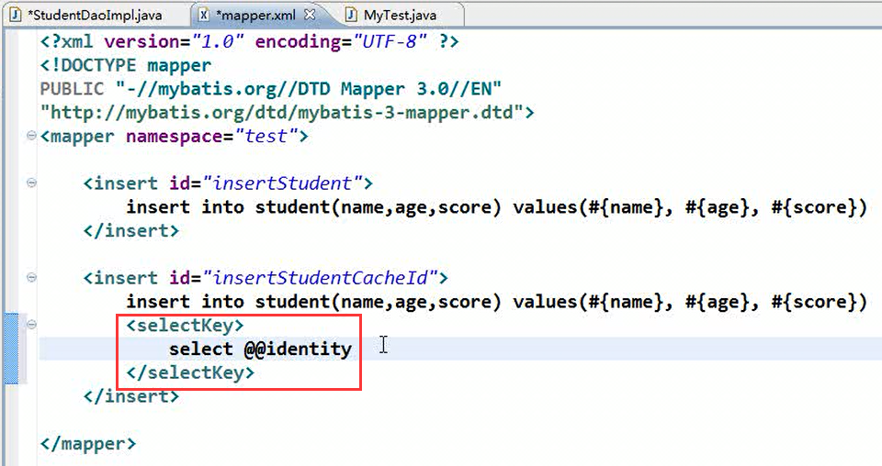Close the mapper.xml tab
The height and width of the screenshot is (466, 882).
pos(310,15)
